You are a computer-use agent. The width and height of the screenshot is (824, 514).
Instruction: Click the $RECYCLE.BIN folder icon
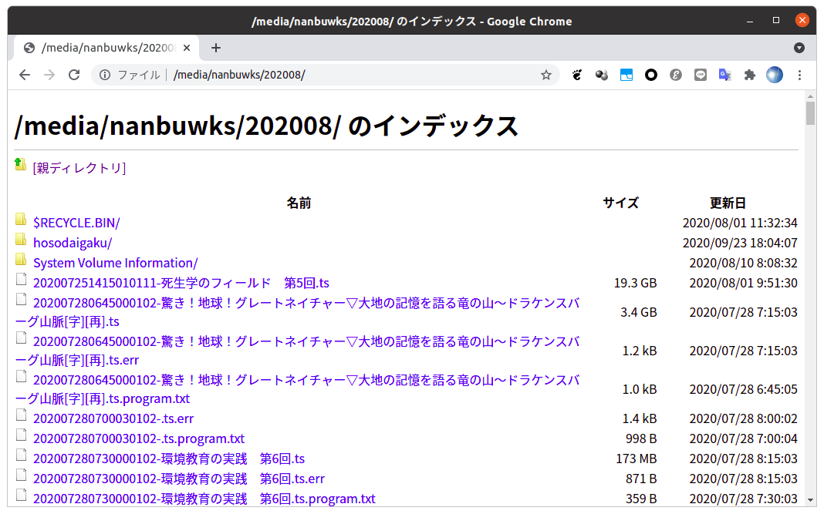[21, 219]
